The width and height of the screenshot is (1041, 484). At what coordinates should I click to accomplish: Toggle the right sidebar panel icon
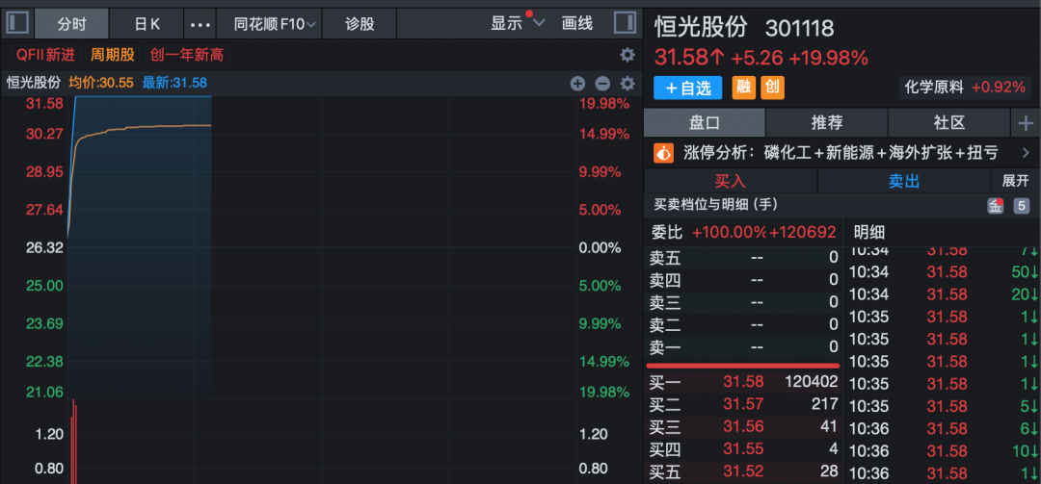click(624, 22)
